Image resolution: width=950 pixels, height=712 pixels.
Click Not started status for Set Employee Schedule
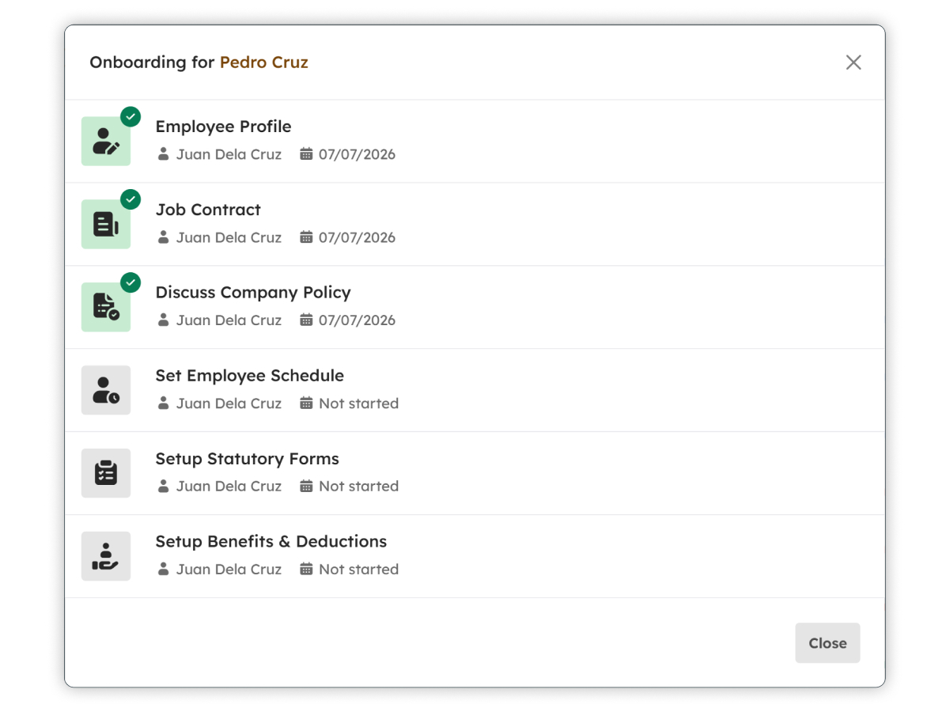358,403
